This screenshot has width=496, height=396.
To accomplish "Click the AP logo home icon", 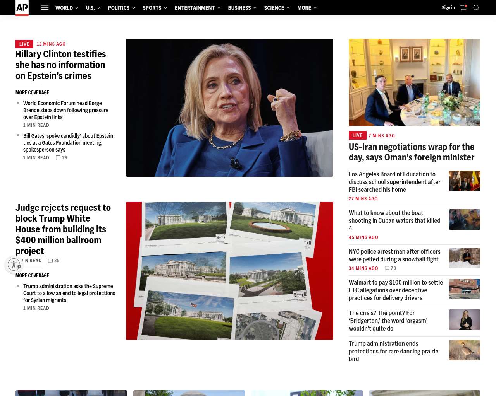I will coord(22,8).
